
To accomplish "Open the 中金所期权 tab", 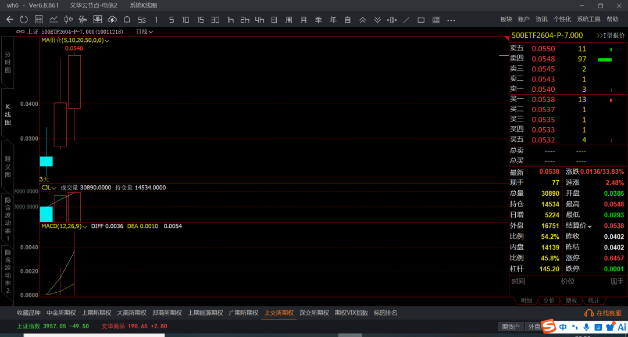I will pos(61,313).
